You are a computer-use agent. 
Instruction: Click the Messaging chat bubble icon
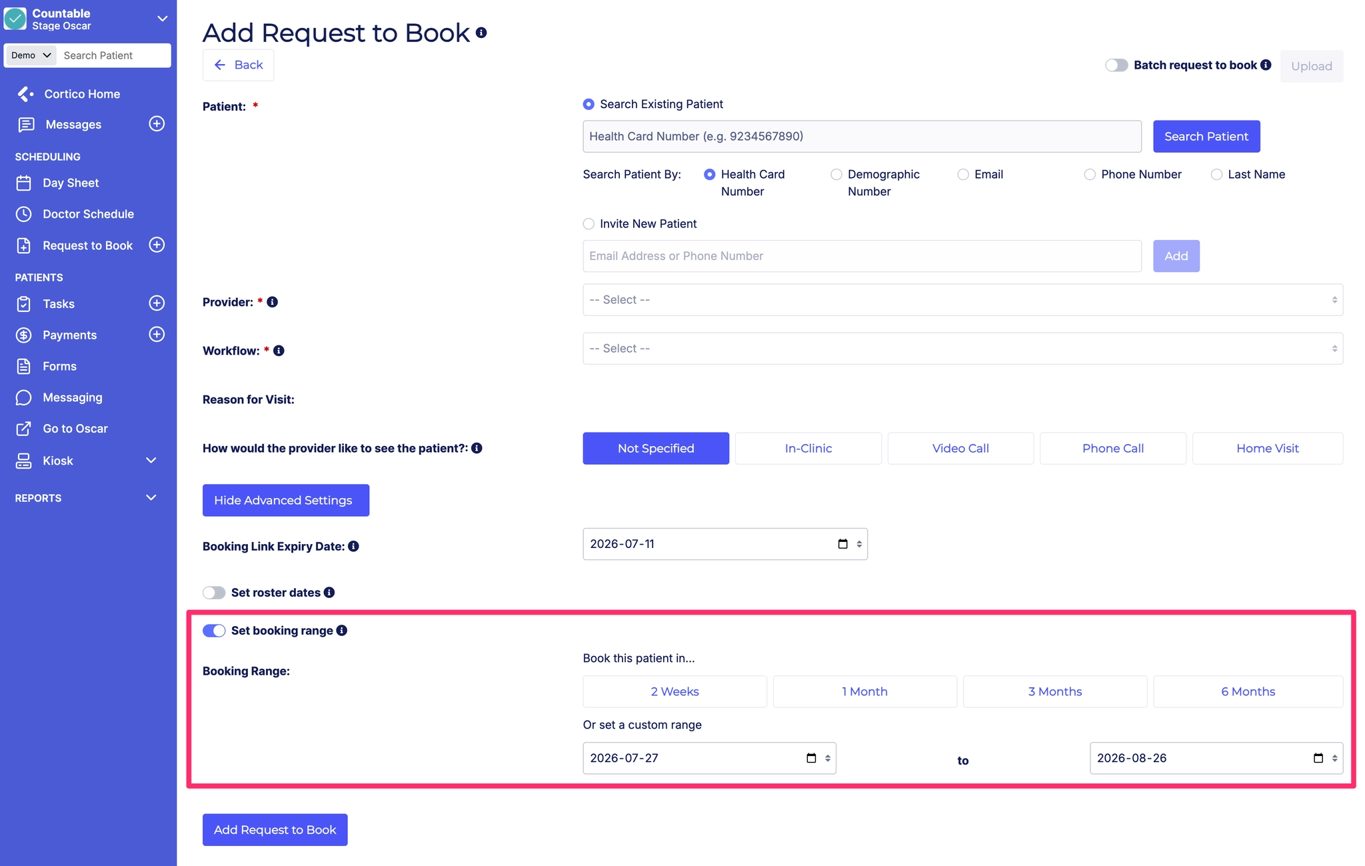coord(24,397)
